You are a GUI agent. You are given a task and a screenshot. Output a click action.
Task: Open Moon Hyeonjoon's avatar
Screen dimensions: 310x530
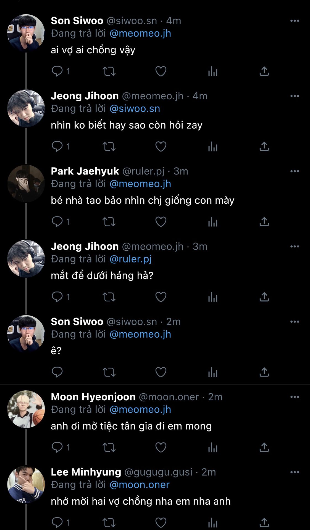pyautogui.click(x=26, y=409)
